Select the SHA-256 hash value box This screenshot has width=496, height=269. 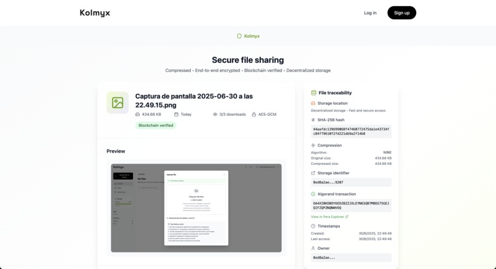coord(351,131)
